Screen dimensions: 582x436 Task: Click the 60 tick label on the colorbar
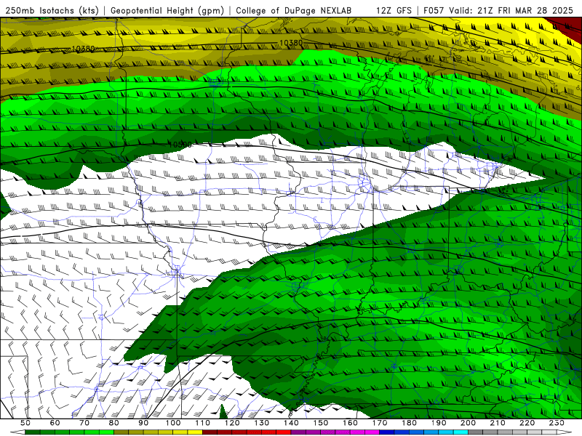coord(55,423)
